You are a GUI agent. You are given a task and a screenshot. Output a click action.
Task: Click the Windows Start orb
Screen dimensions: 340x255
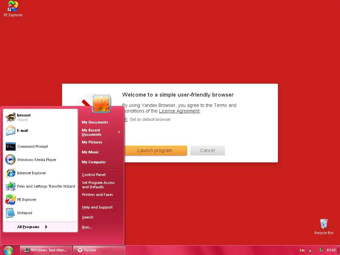click(9, 250)
